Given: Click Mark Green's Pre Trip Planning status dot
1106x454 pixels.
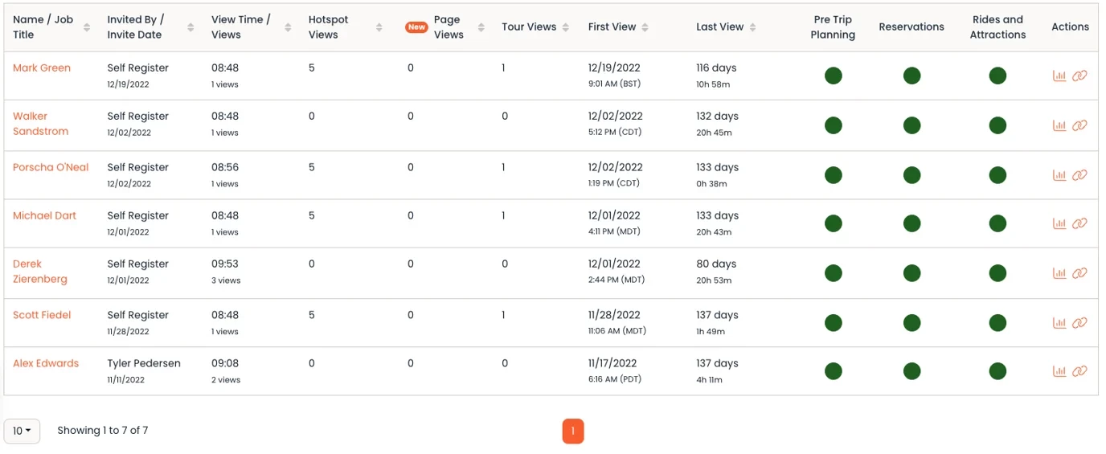Looking at the screenshot, I should tap(833, 76).
